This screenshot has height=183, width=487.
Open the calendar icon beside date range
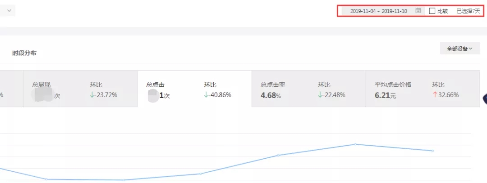[x=418, y=11]
